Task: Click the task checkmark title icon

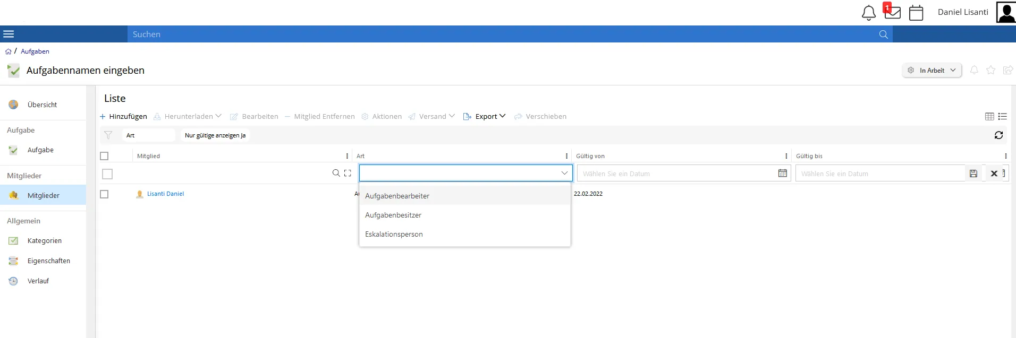Action: (x=13, y=70)
